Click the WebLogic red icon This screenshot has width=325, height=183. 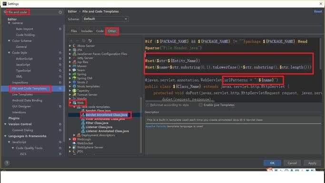coord(74,139)
